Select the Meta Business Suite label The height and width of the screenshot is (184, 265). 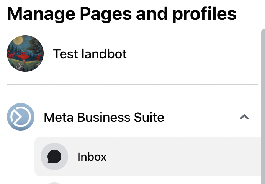(x=104, y=117)
